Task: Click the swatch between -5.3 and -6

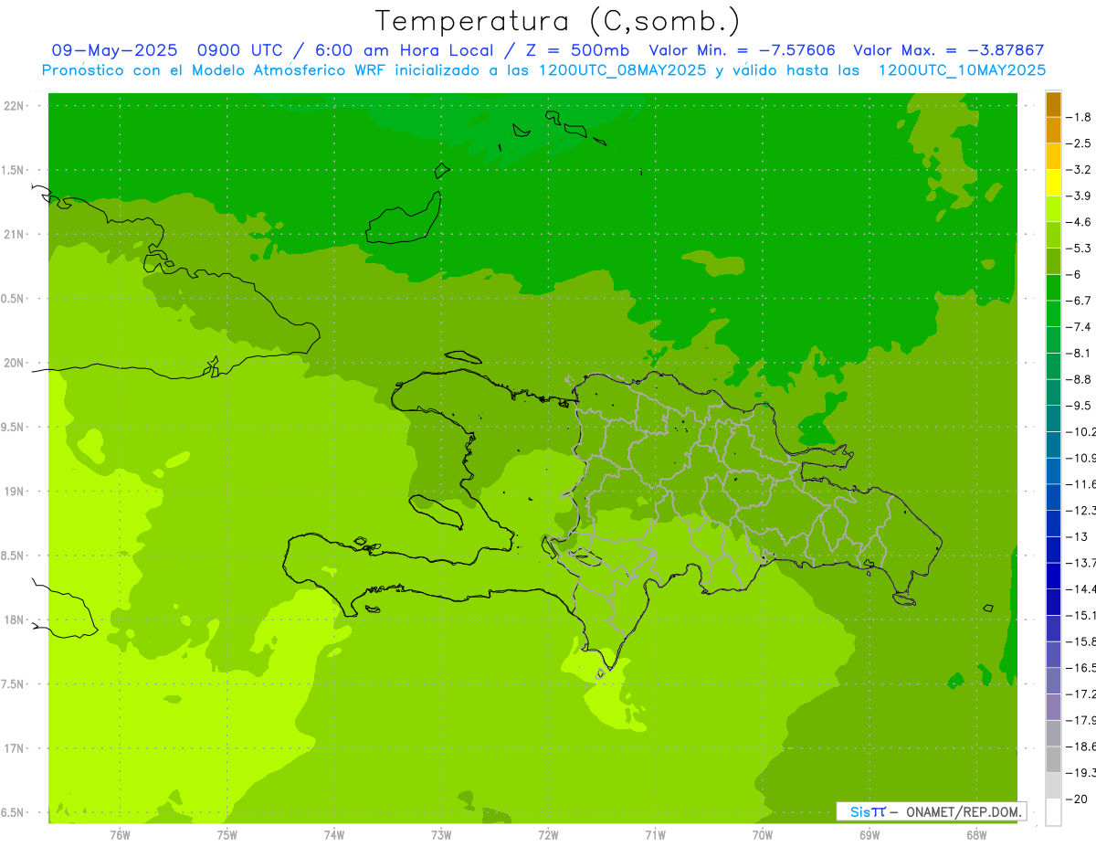Action: pyautogui.click(x=1053, y=261)
